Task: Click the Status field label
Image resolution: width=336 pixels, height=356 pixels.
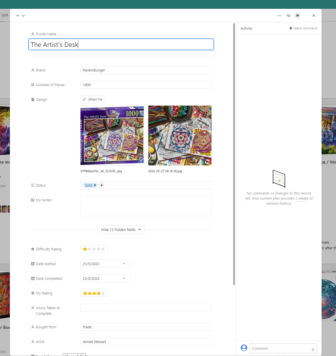Action: [x=41, y=185]
